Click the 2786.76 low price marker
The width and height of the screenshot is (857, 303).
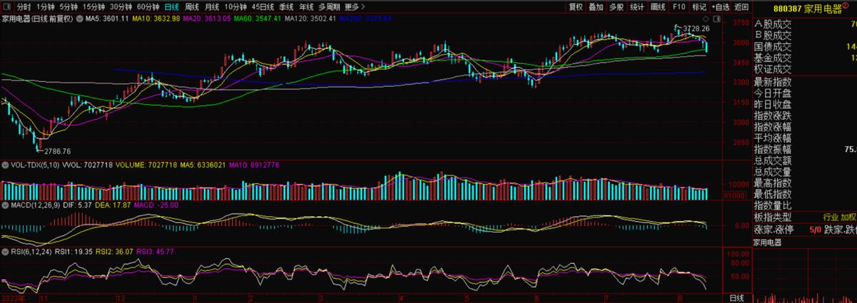[x=57, y=151]
